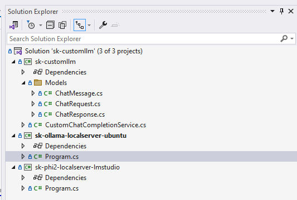
Task: Toggle auto hide pin for Solution Explorer
Action: (x=281, y=11)
